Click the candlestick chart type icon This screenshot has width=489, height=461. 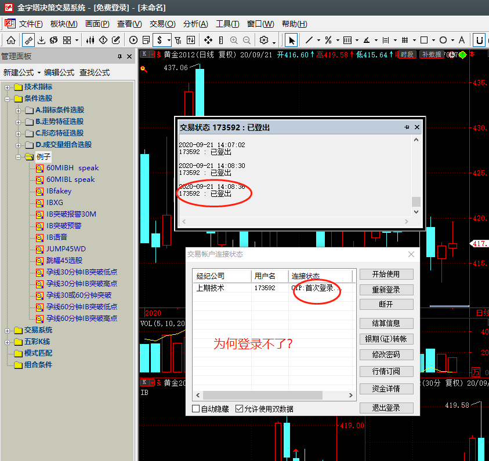coord(90,40)
